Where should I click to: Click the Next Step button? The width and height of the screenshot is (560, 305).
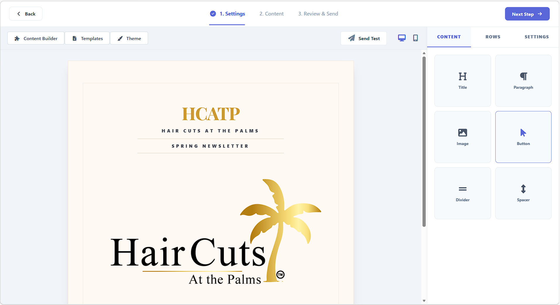[527, 14]
